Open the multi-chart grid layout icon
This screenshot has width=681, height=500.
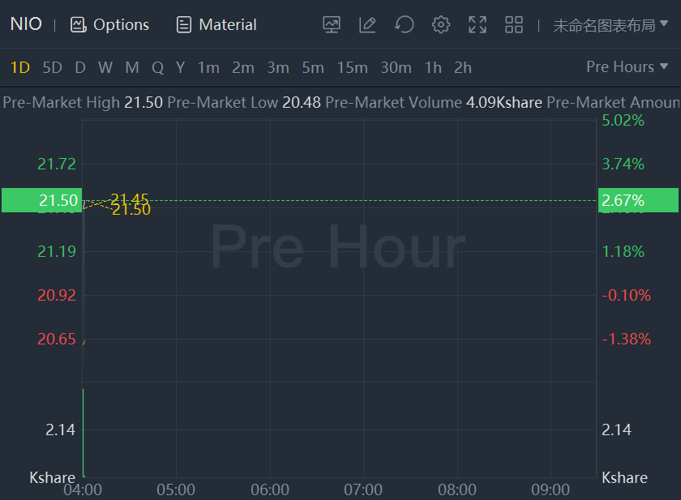514,24
